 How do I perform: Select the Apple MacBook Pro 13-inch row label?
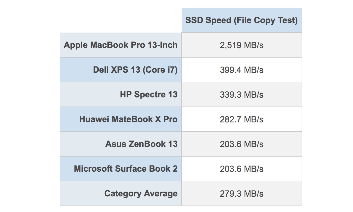[x=121, y=45]
